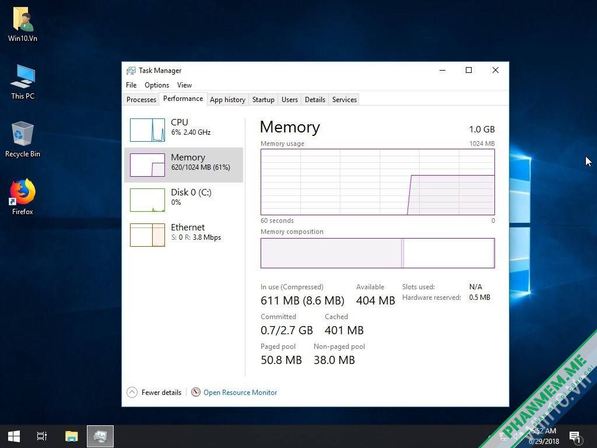Click the Task Manager taskbar button
Image resolution: width=597 pixels, height=448 pixels.
coord(100,436)
